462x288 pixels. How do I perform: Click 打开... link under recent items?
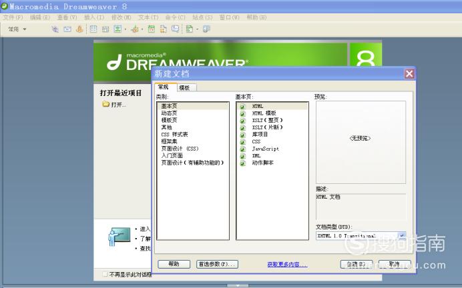(x=118, y=105)
